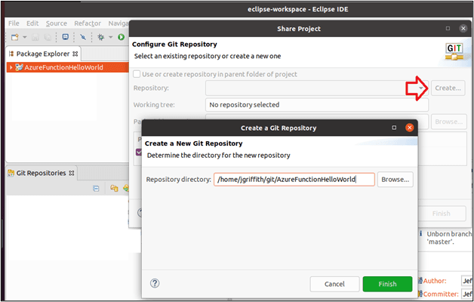Open the Navigate menu
This screenshot has height=302, width=474.
(119, 23)
